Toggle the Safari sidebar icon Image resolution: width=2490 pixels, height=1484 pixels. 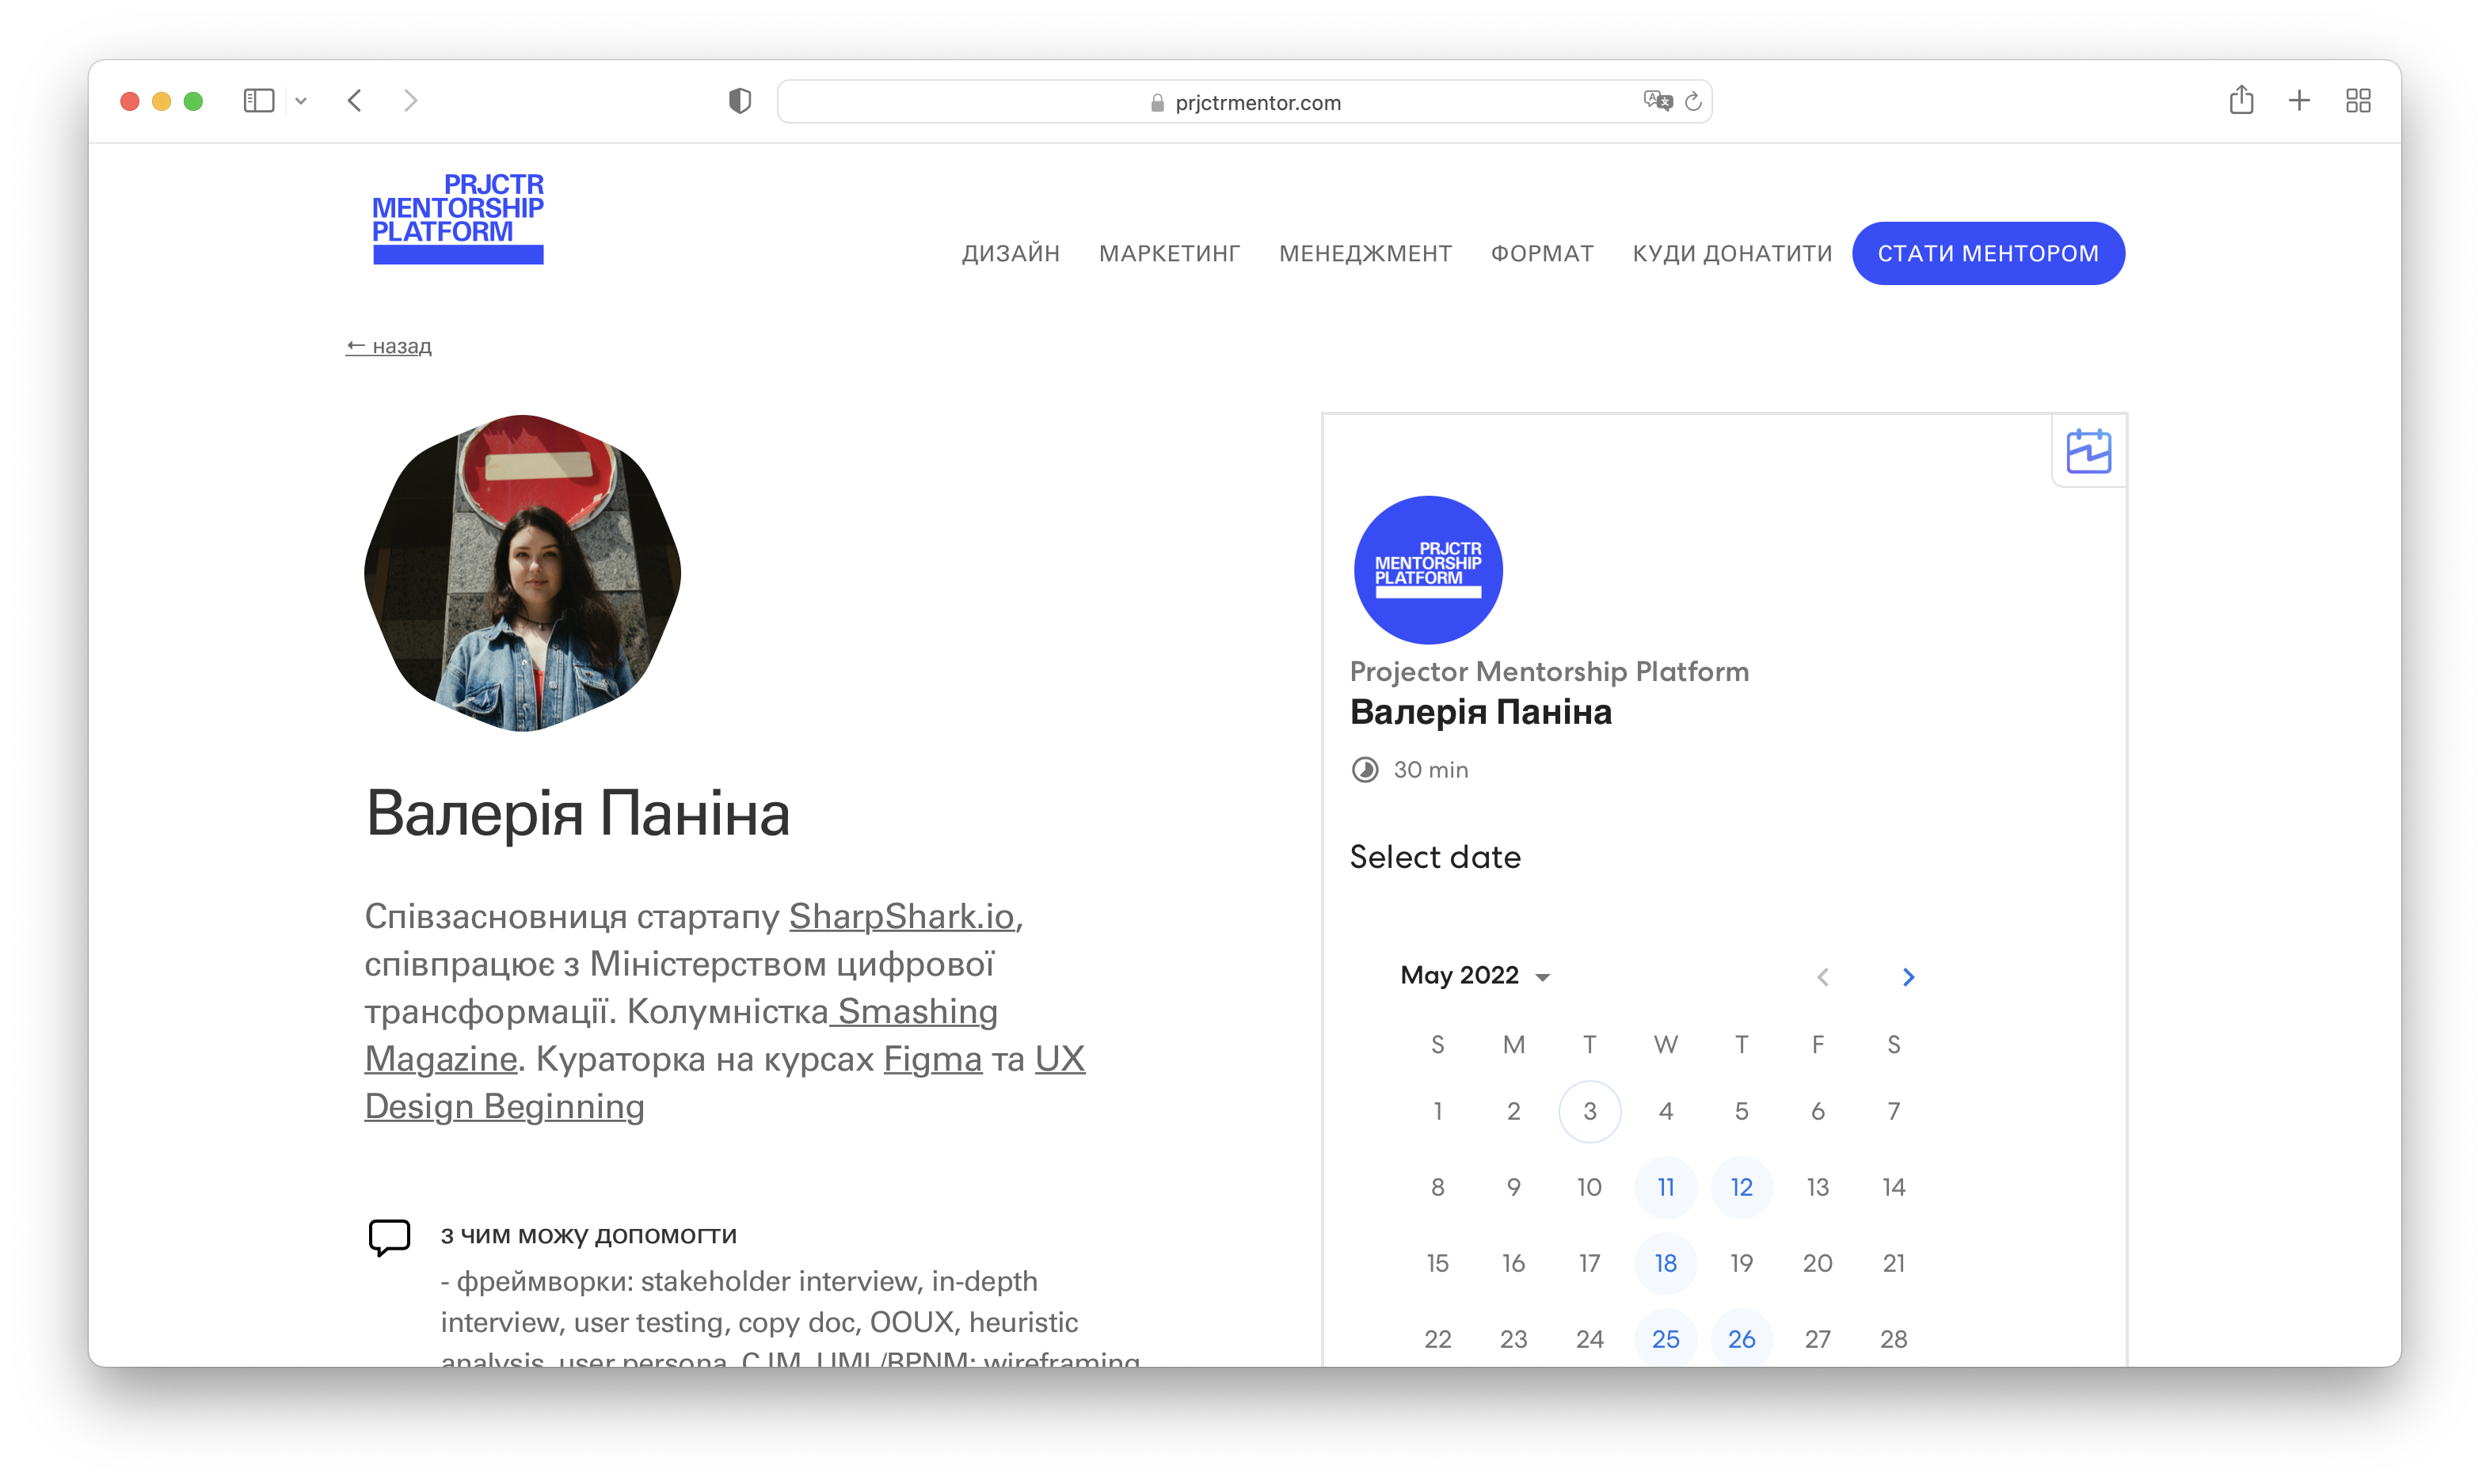(x=258, y=101)
